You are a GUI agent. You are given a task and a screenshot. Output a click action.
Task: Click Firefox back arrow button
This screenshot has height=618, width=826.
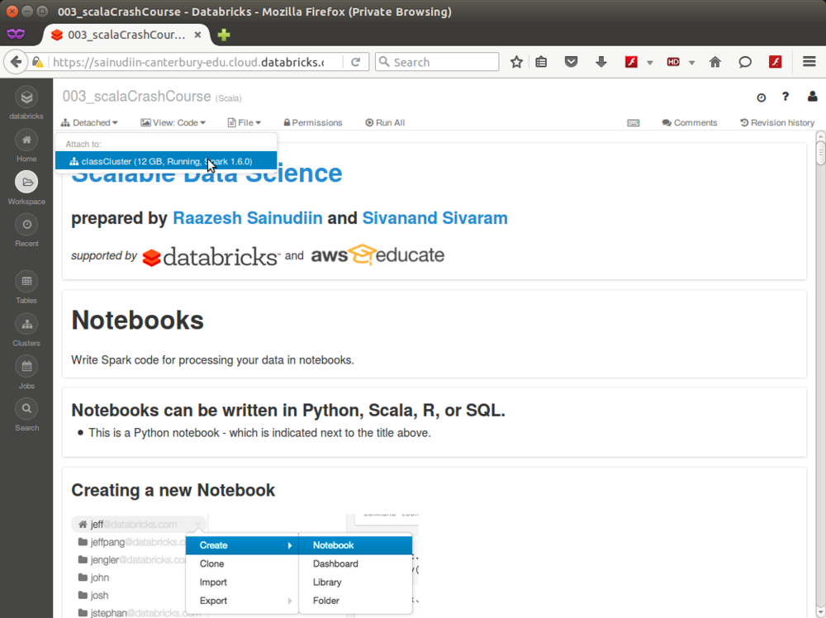(x=16, y=62)
